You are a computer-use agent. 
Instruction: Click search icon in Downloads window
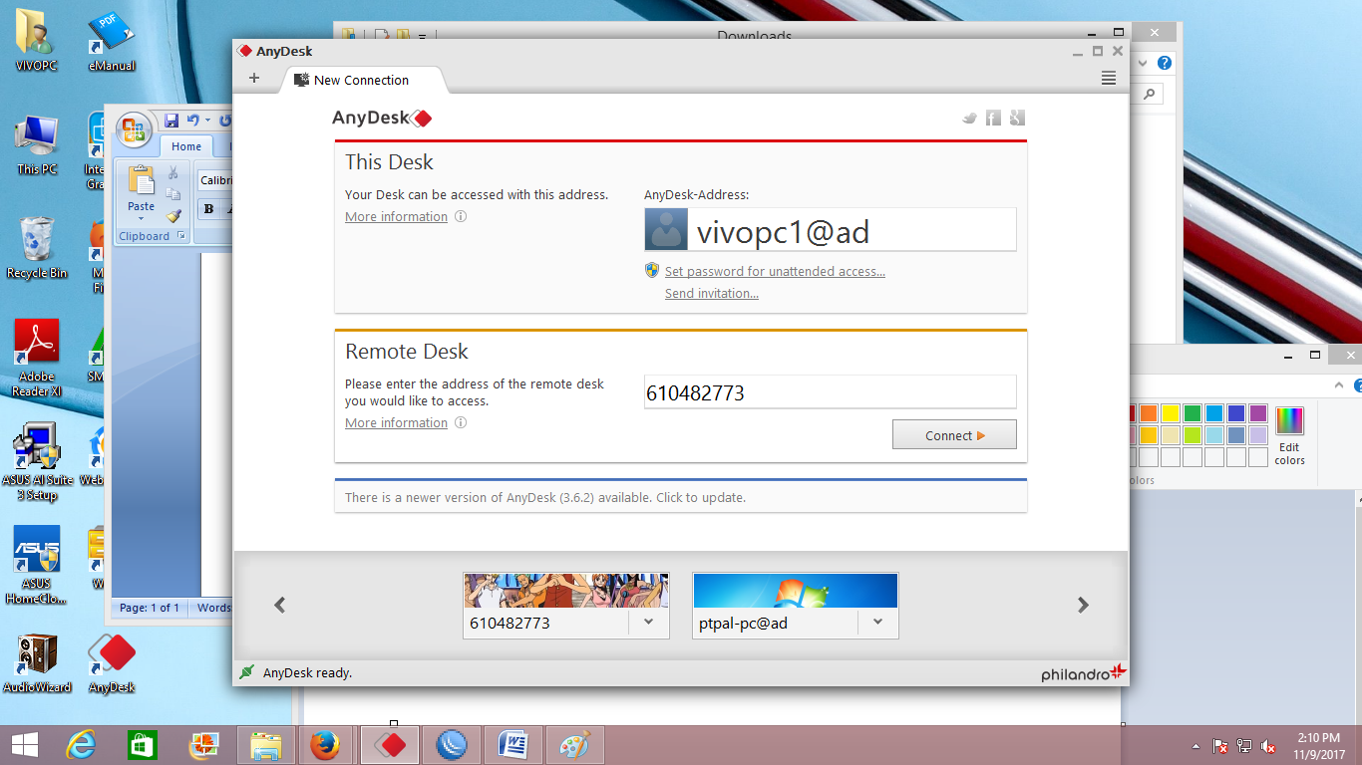(1150, 94)
